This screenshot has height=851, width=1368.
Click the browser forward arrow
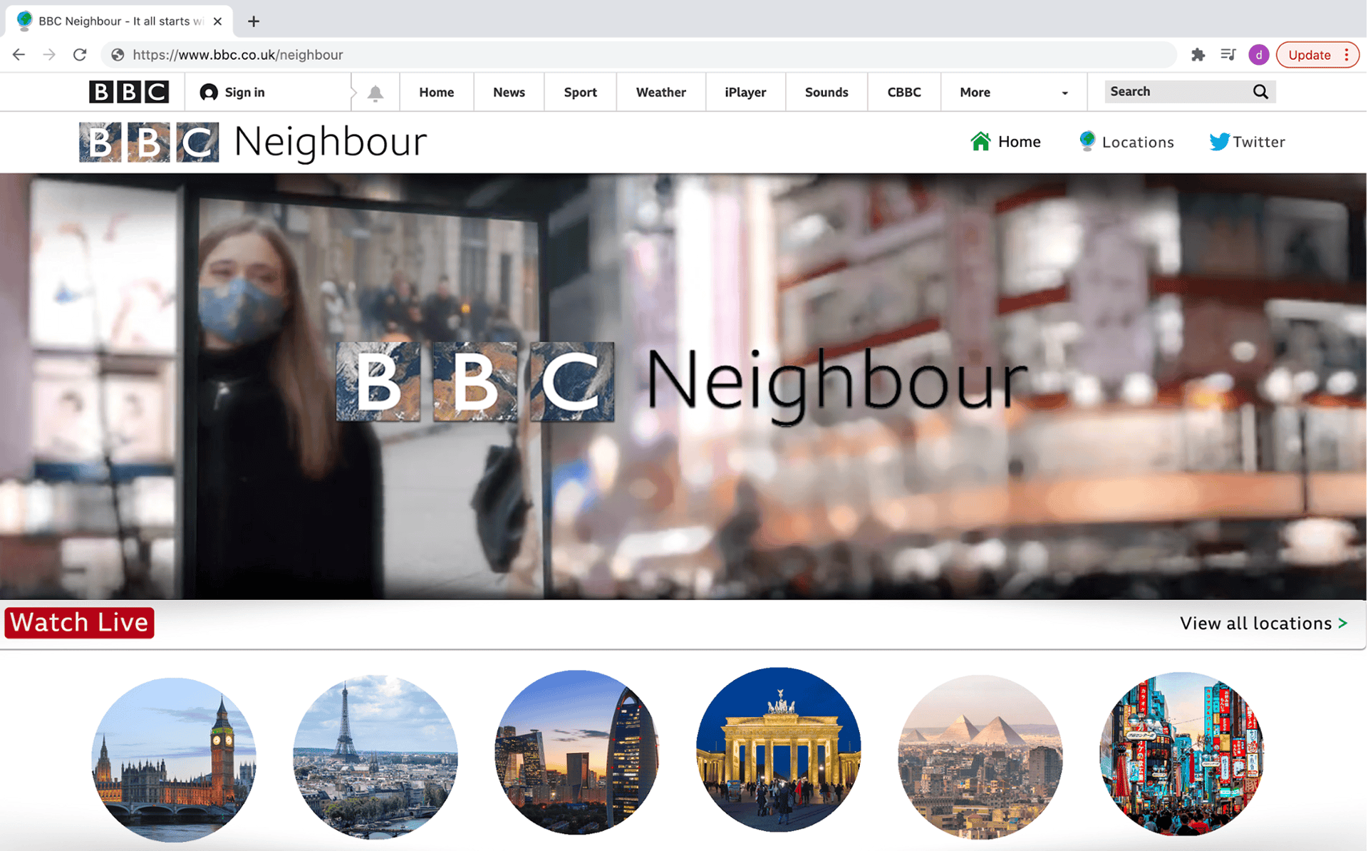pyautogui.click(x=49, y=55)
